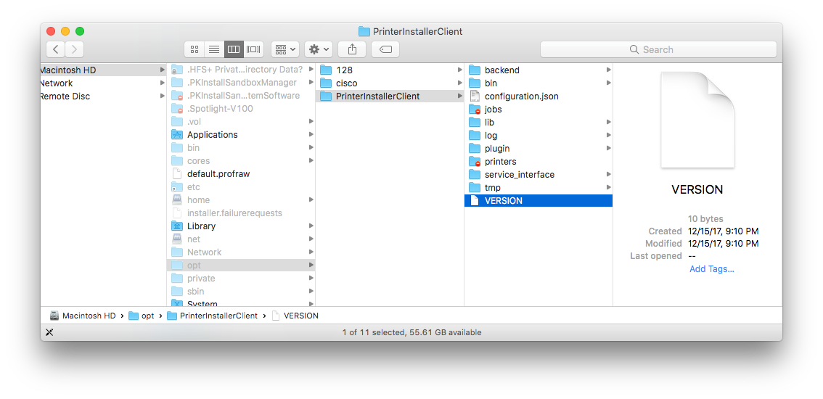This screenshot has width=823, height=399.
Task: Go back with the left arrow
Action: point(56,49)
